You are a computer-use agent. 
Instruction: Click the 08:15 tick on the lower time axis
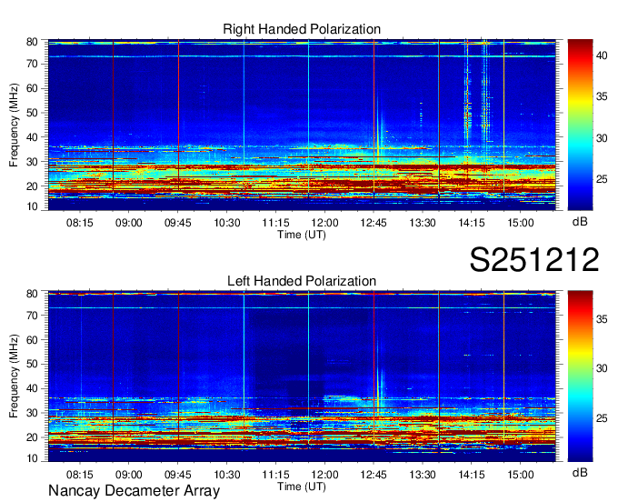(x=79, y=474)
